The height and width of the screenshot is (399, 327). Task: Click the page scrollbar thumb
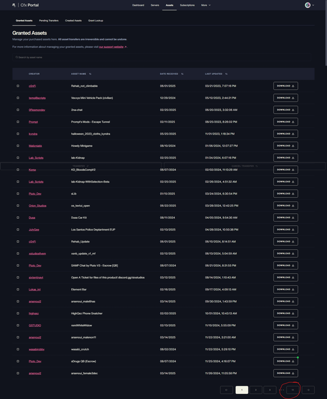pos(326,33)
